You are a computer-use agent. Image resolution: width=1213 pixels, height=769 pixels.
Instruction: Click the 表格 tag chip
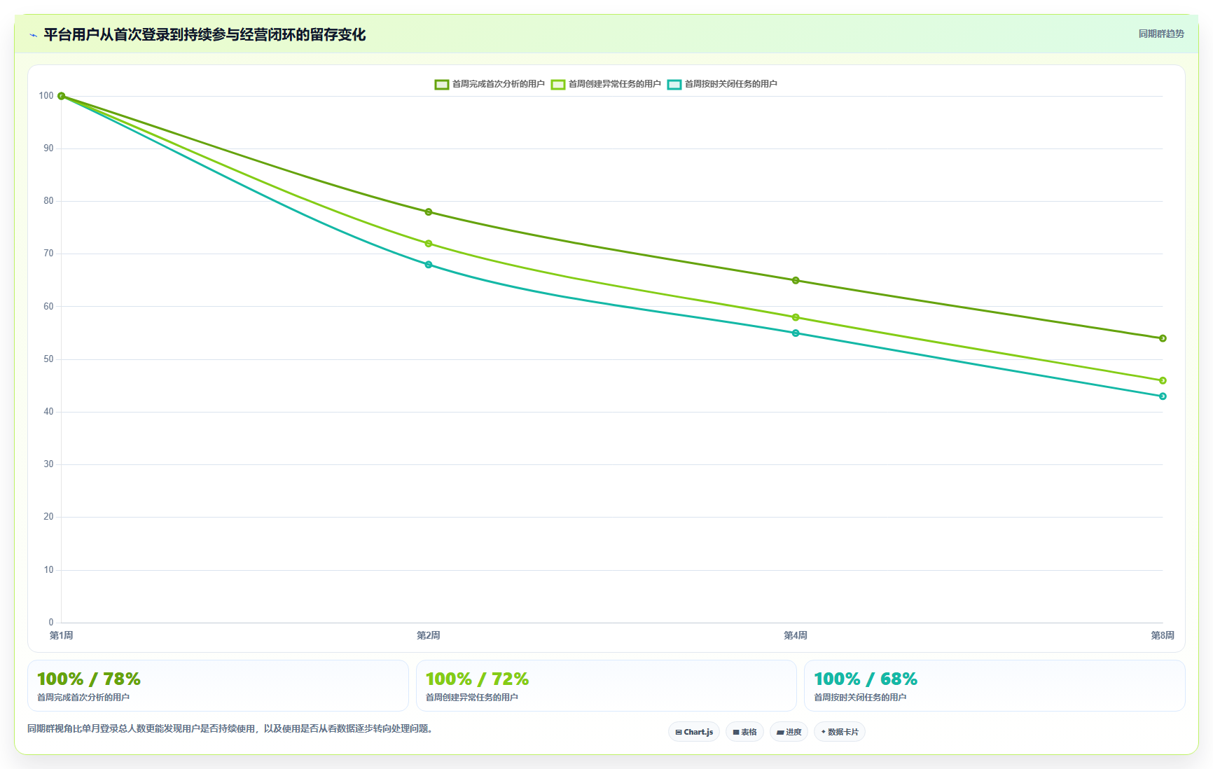(744, 732)
